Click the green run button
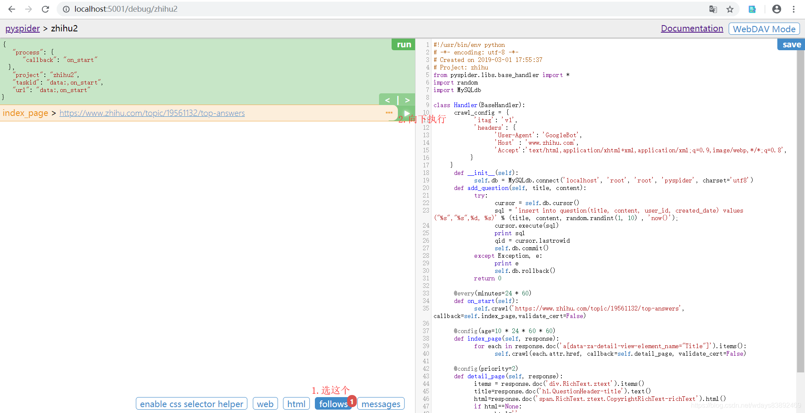Screen dimensions: 805x413 click(404, 44)
